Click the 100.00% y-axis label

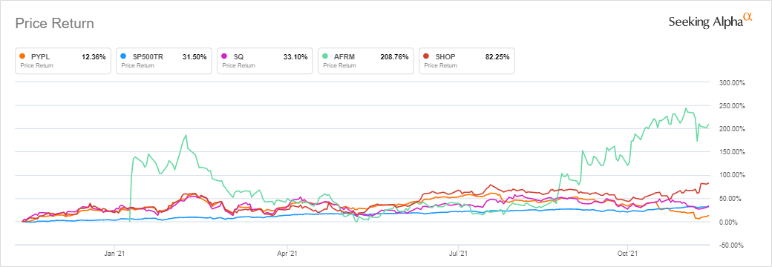click(x=732, y=175)
